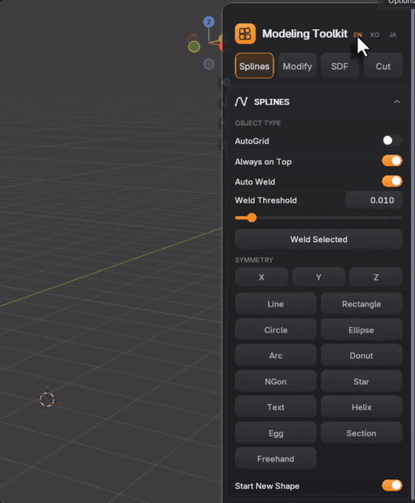The height and width of the screenshot is (503, 415).
Task: Collapse the Splines section chevron
Action: [397, 101]
